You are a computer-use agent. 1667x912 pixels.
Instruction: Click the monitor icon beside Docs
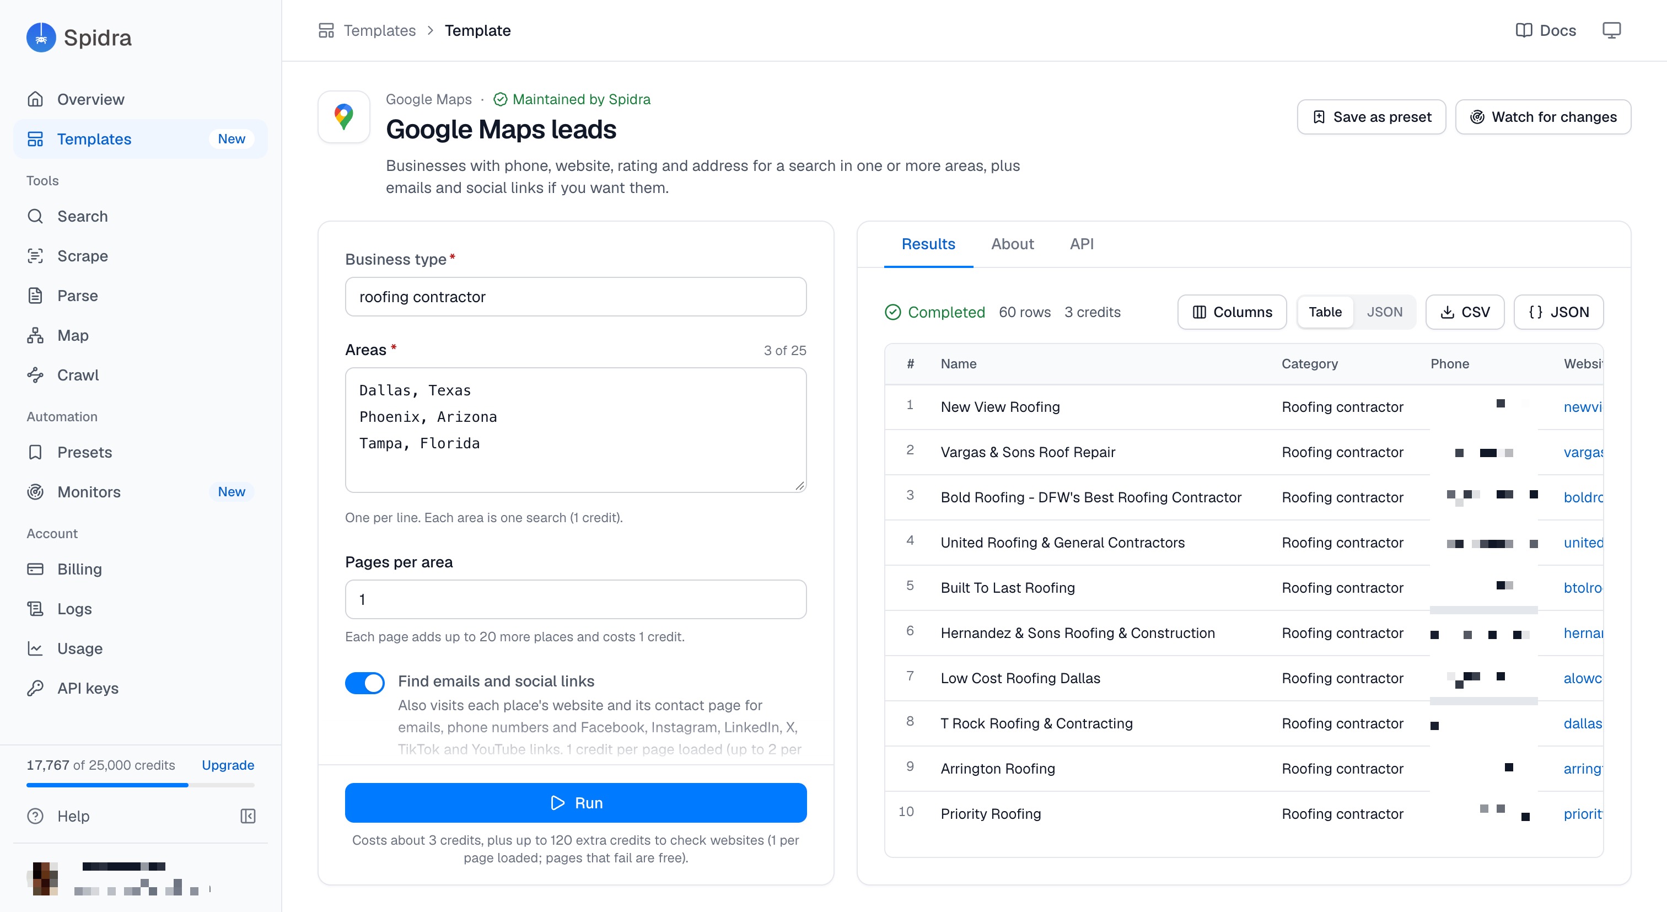(1611, 30)
